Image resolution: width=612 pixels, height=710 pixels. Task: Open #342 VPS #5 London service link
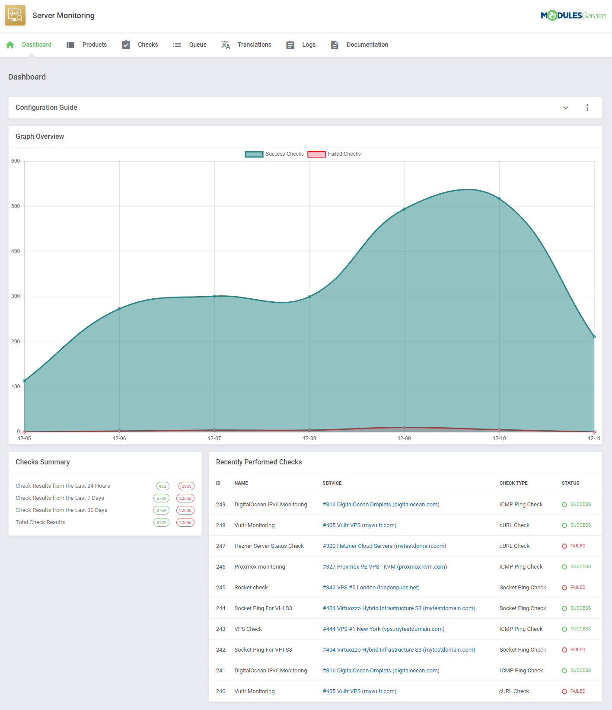coord(371,588)
